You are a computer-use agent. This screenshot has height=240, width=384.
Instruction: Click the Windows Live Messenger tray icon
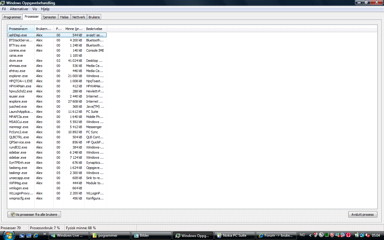[337, 235]
